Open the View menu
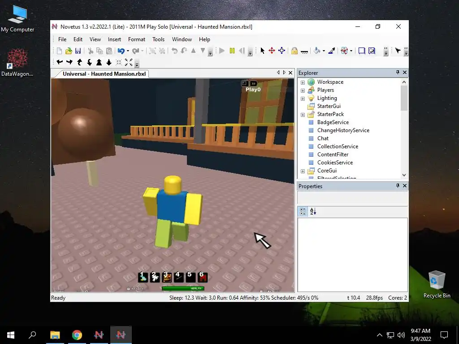Viewport: 459px width, 344px height. pyautogui.click(x=95, y=39)
